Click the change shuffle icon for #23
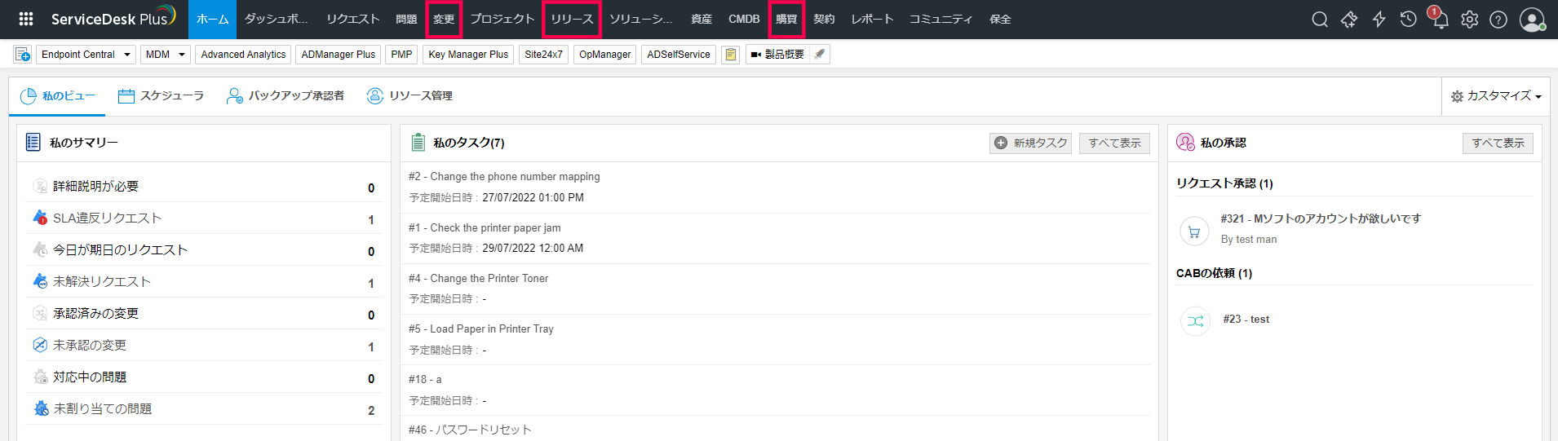The height and width of the screenshot is (441, 1558). 1195,321
